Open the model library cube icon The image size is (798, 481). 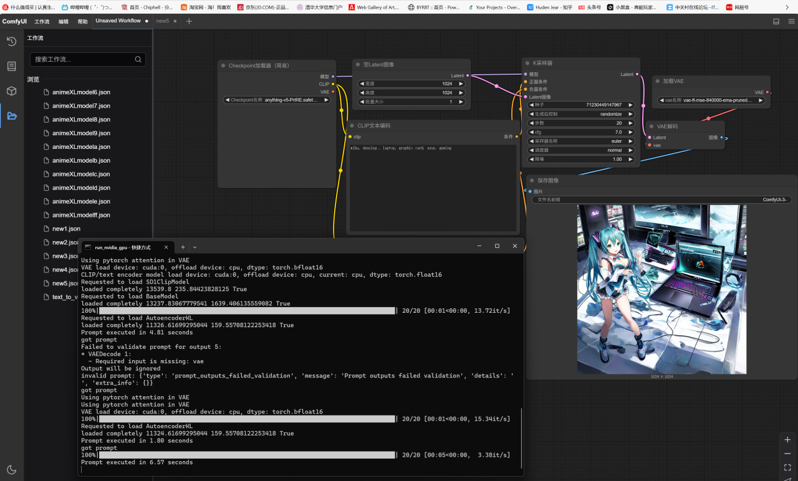pyautogui.click(x=11, y=91)
